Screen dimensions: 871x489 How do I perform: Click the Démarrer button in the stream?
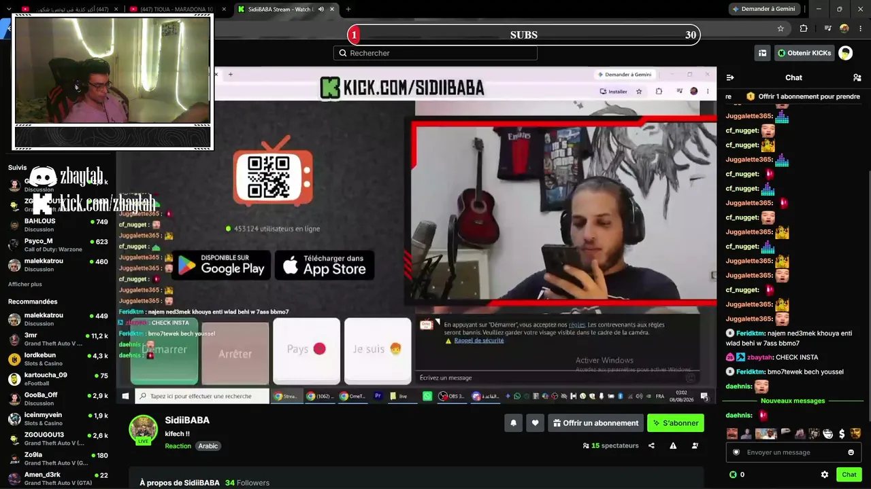pyautogui.click(x=164, y=351)
